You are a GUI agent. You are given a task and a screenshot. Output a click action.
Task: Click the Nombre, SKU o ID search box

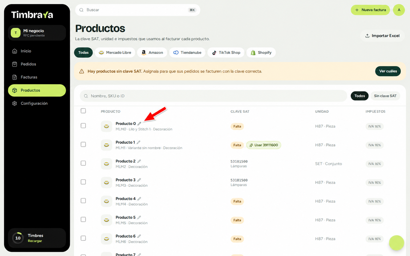(213, 96)
